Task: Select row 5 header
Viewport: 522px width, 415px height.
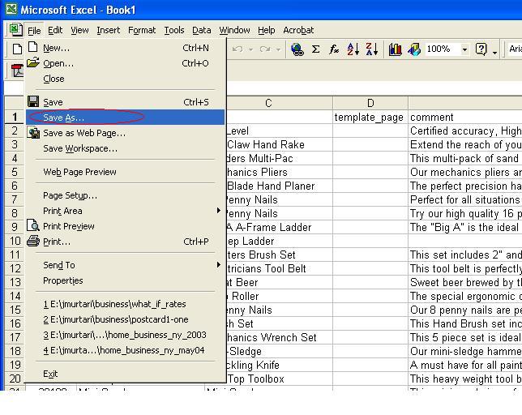Action: pos(15,172)
